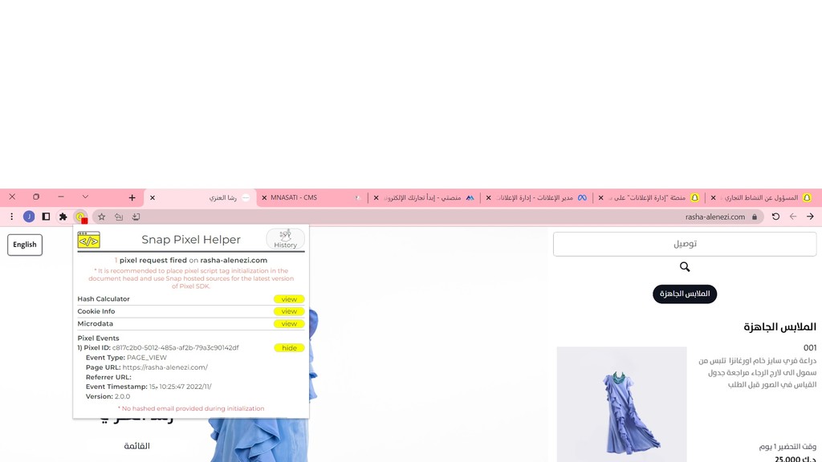Click the وقت التحضير 1 يوم text
The width and height of the screenshot is (822, 462).
(787, 446)
